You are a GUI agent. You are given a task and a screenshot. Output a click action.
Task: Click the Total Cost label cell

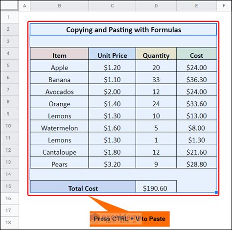pos(83,186)
